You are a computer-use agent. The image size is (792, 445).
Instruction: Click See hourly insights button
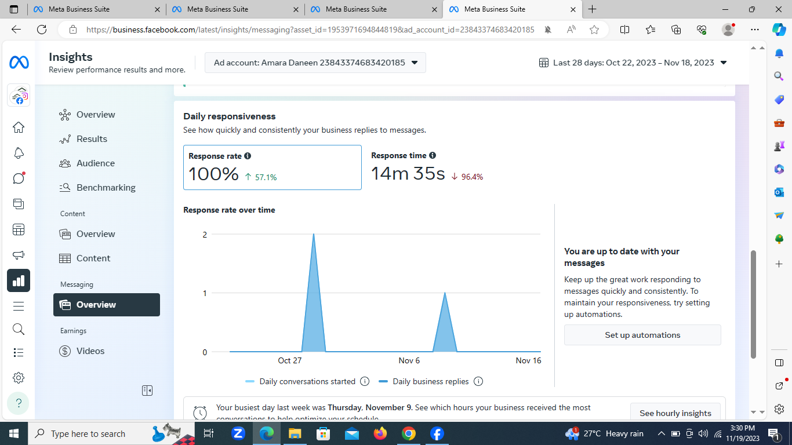click(675, 413)
